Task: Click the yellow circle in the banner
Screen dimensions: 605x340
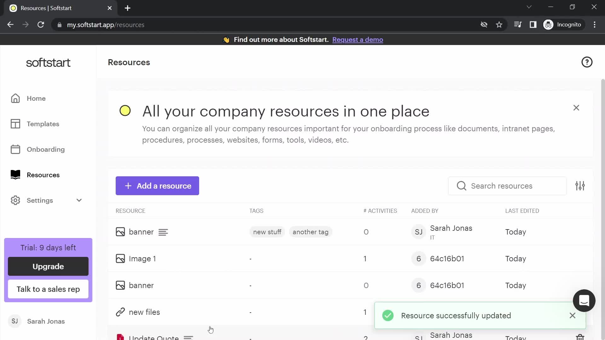Action: point(125,110)
